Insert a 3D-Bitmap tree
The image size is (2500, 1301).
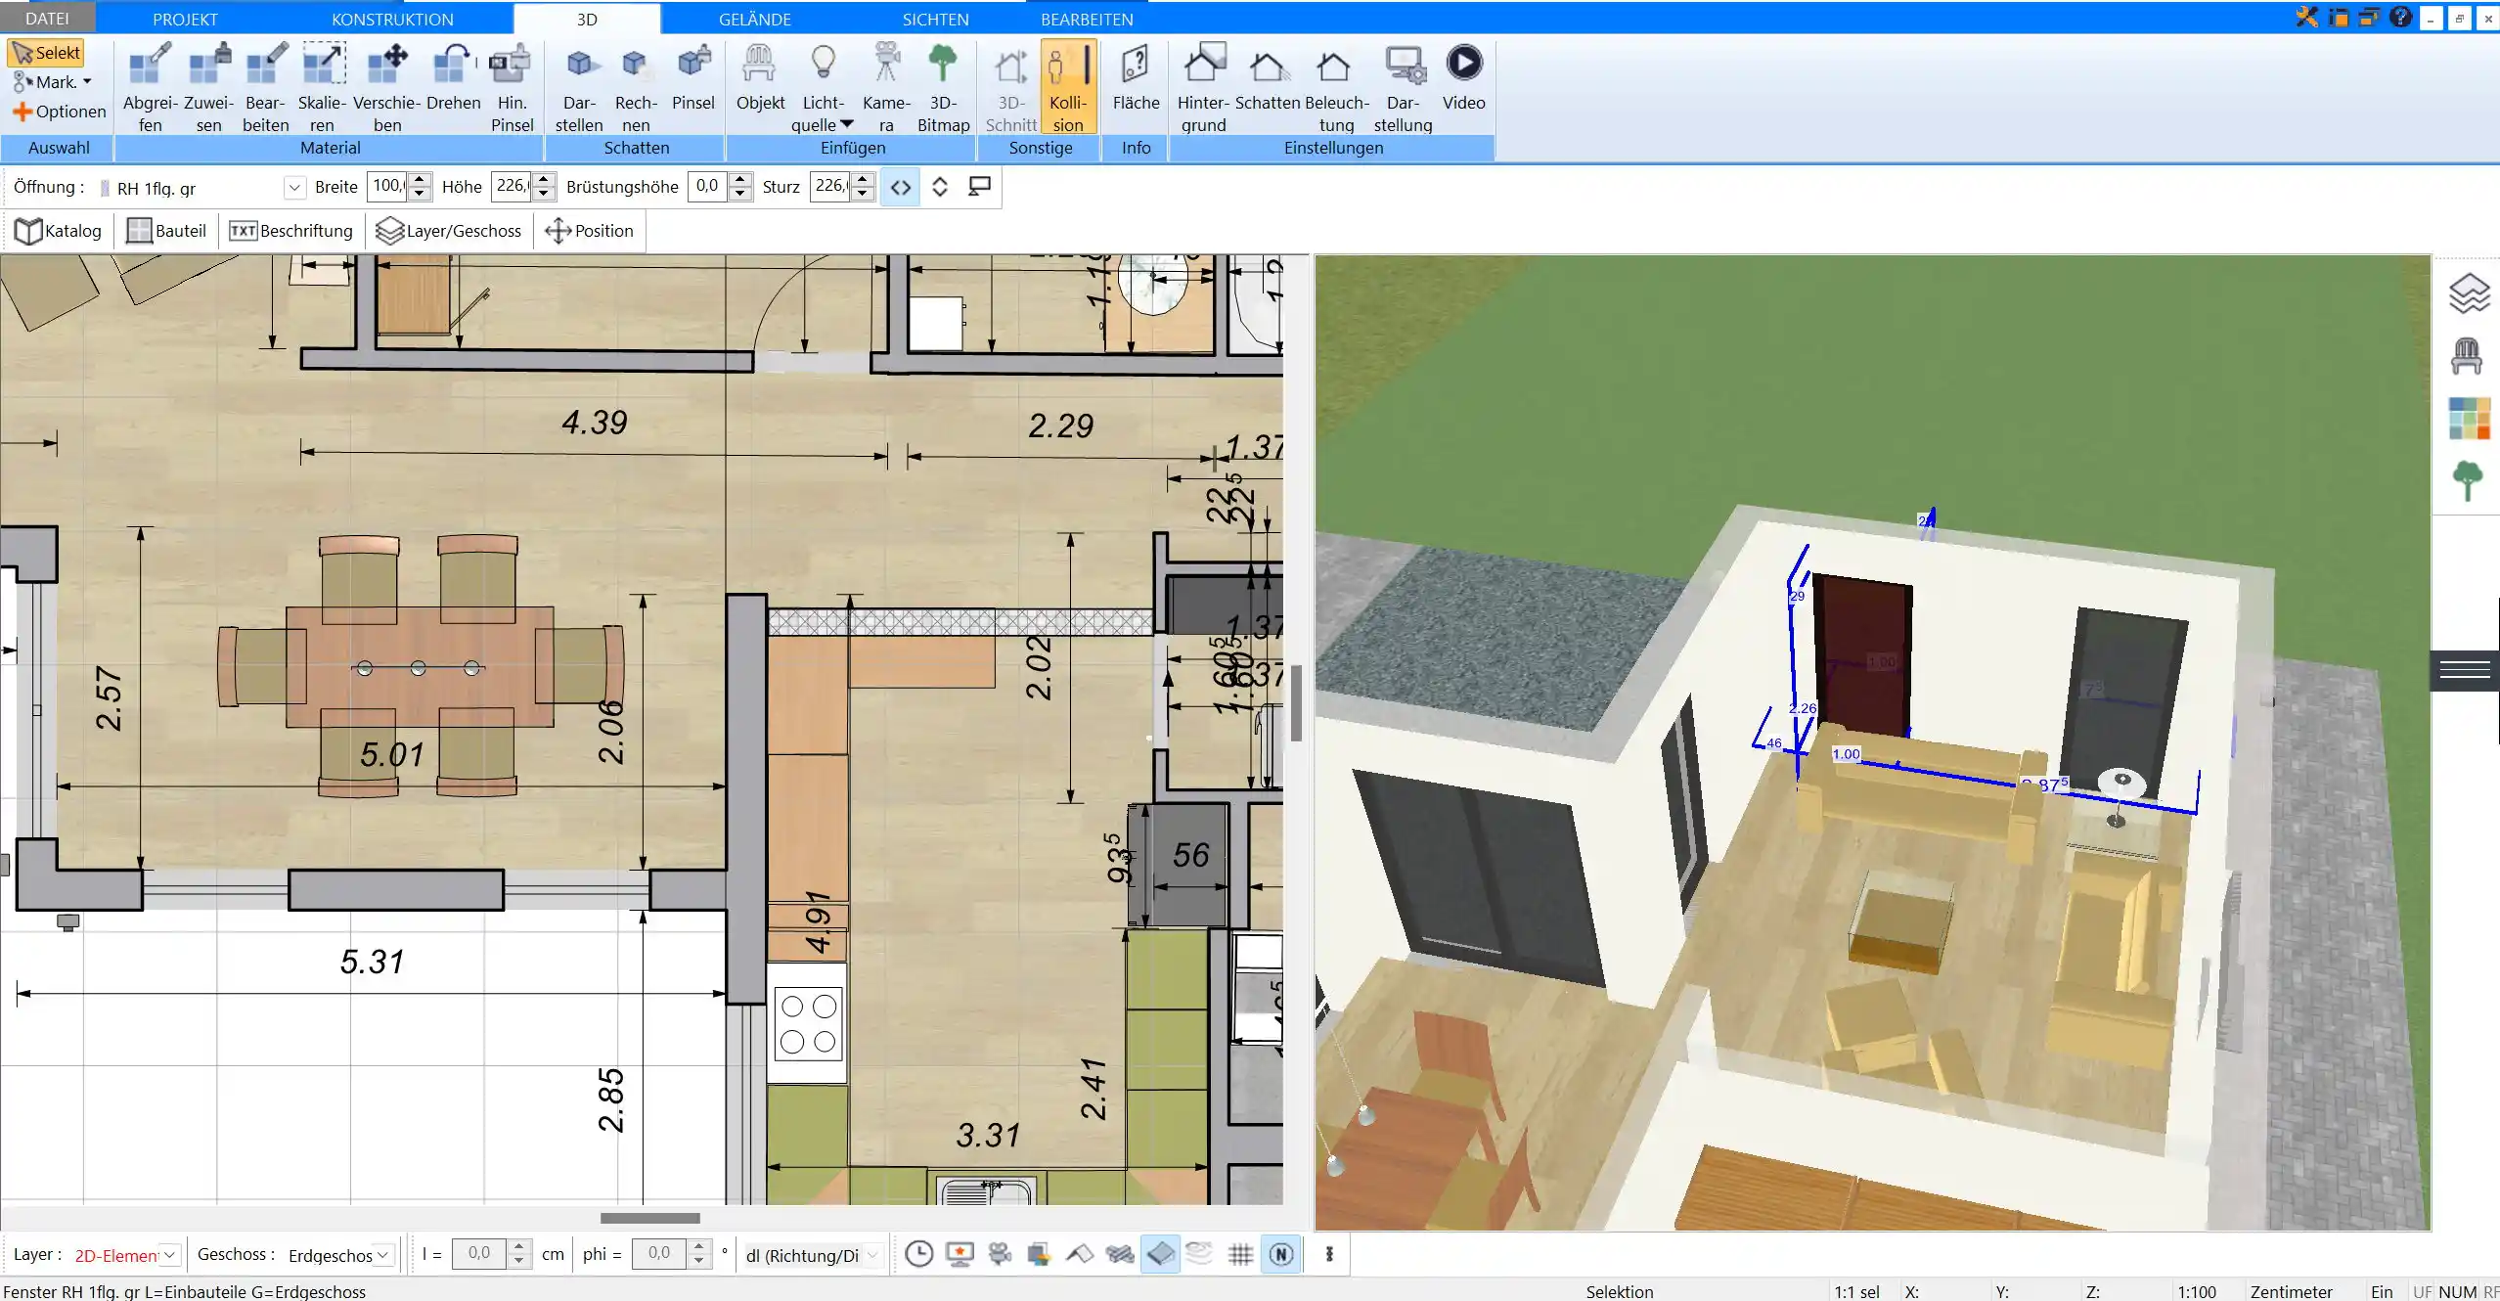click(943, 87)
